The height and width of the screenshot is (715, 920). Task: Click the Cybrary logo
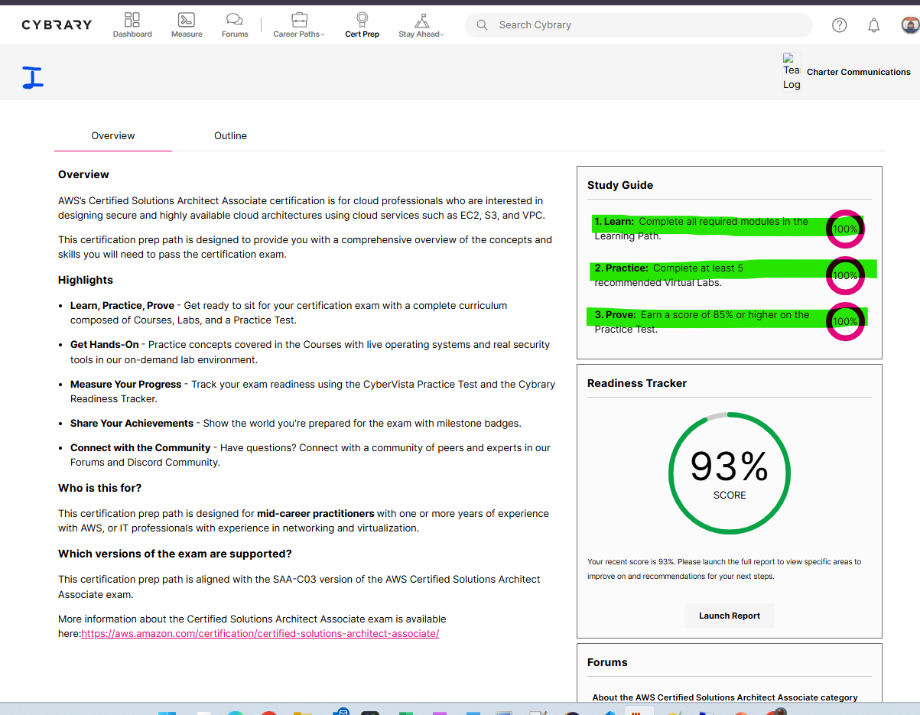[57, 24]
